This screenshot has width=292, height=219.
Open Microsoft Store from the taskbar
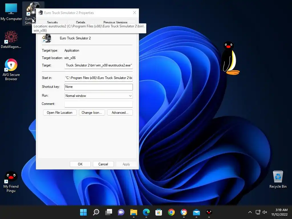coord(159,212)
